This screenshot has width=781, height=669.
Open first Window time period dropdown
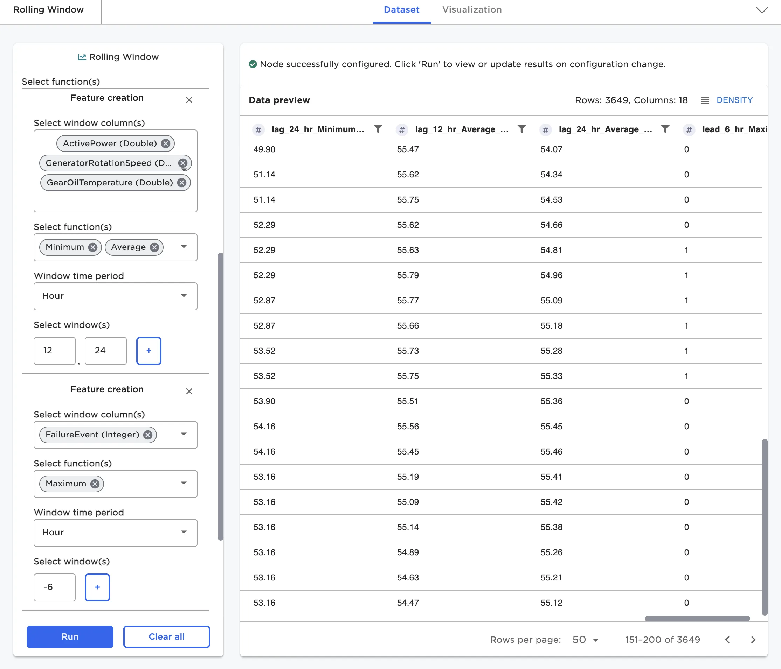coord(115,296)
